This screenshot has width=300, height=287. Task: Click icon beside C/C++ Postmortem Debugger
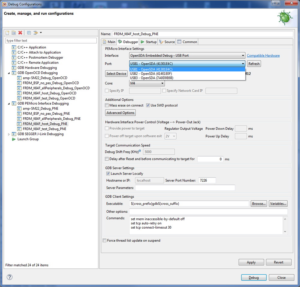(14, 57)
